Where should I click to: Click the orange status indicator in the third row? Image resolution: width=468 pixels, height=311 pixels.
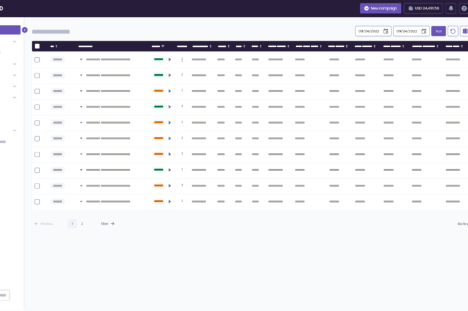(x=158, y=91)
